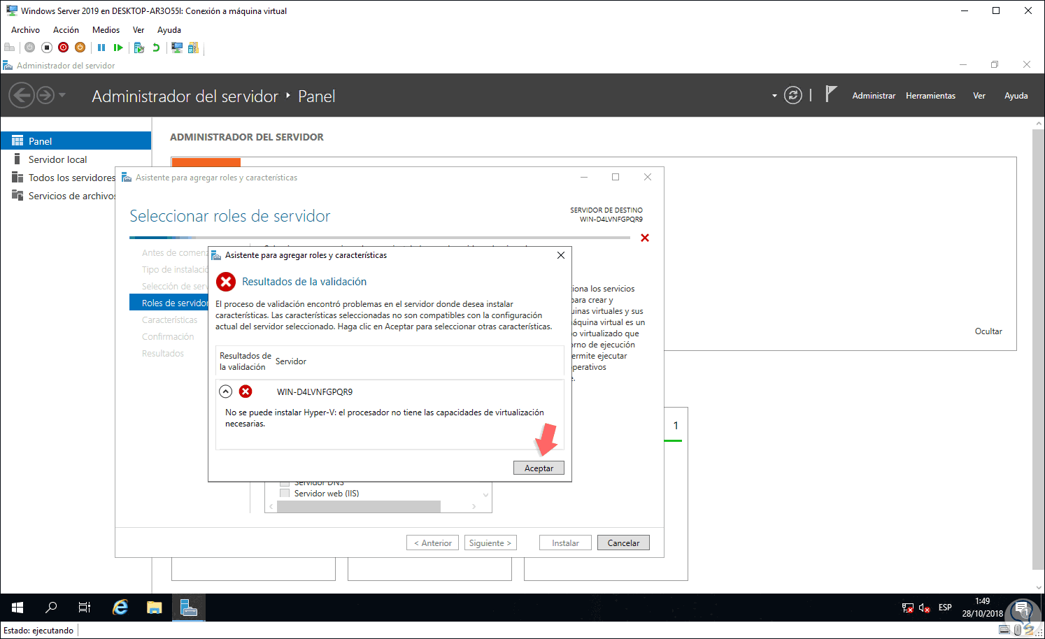Open the Ayuda menu in the VM connection window
This screenshot has width=1045, height=639.
coord(169,30)
